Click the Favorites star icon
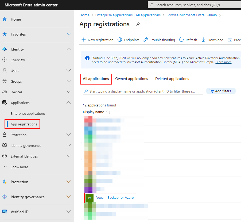The width and height of the screenshot is (241, 222). 5,34
